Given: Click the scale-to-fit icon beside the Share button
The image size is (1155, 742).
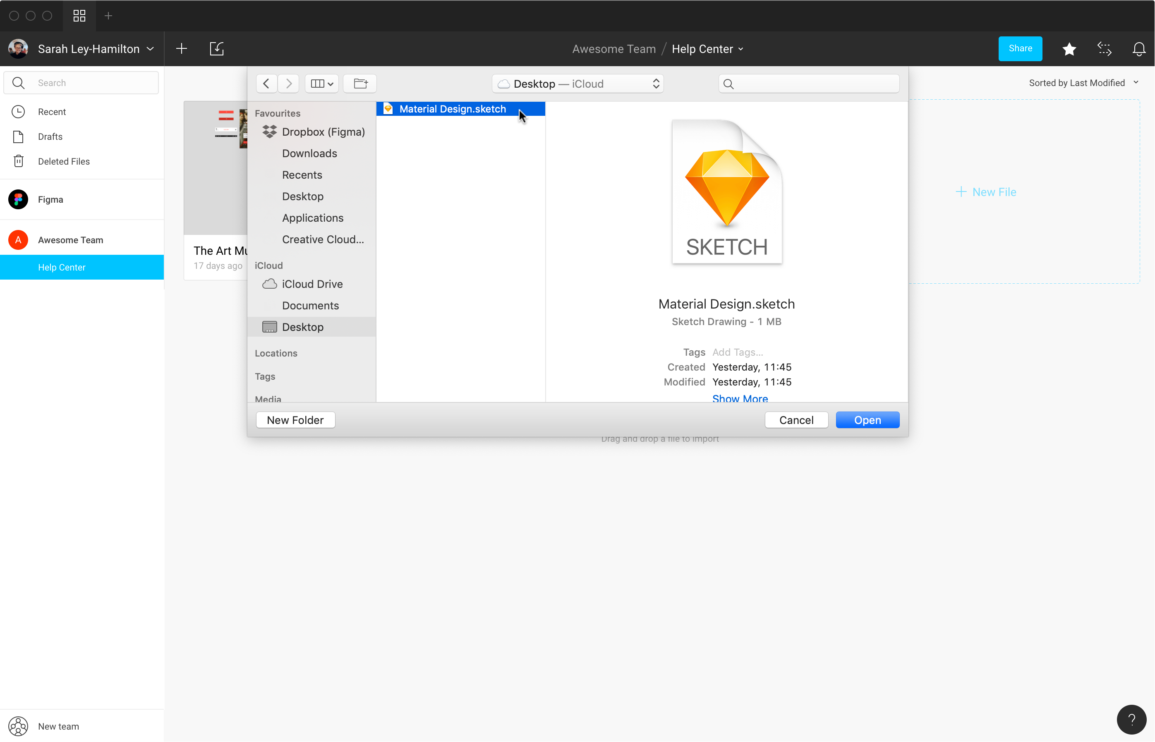Looking at the screenshot, I should pyautogui.click(x=1105, y=49).
